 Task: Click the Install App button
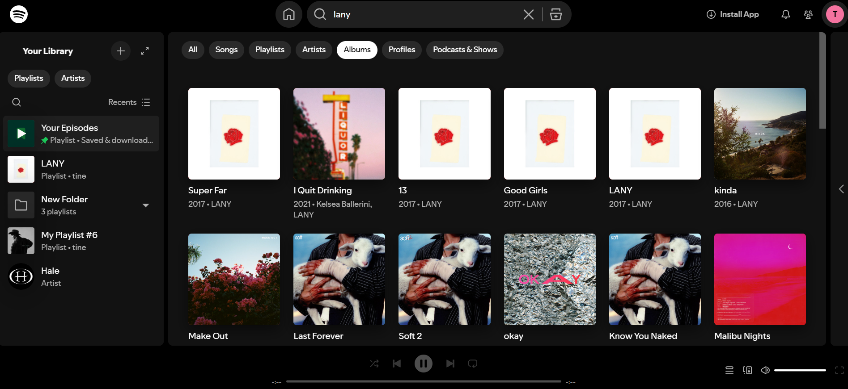click(733, 14)
